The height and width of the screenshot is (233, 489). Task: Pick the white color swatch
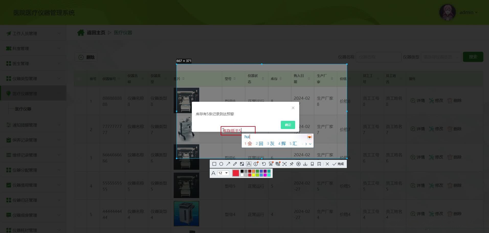point(242,175)
